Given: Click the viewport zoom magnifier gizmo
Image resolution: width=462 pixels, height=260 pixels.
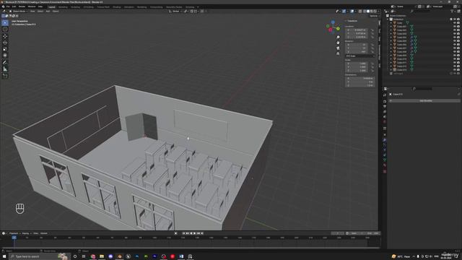Looking at the screenshot, I should click(x=338, y=37).
